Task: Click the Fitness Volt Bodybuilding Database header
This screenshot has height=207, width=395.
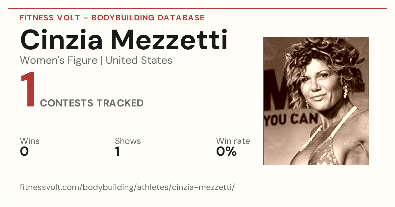Action: click(112, 18)
